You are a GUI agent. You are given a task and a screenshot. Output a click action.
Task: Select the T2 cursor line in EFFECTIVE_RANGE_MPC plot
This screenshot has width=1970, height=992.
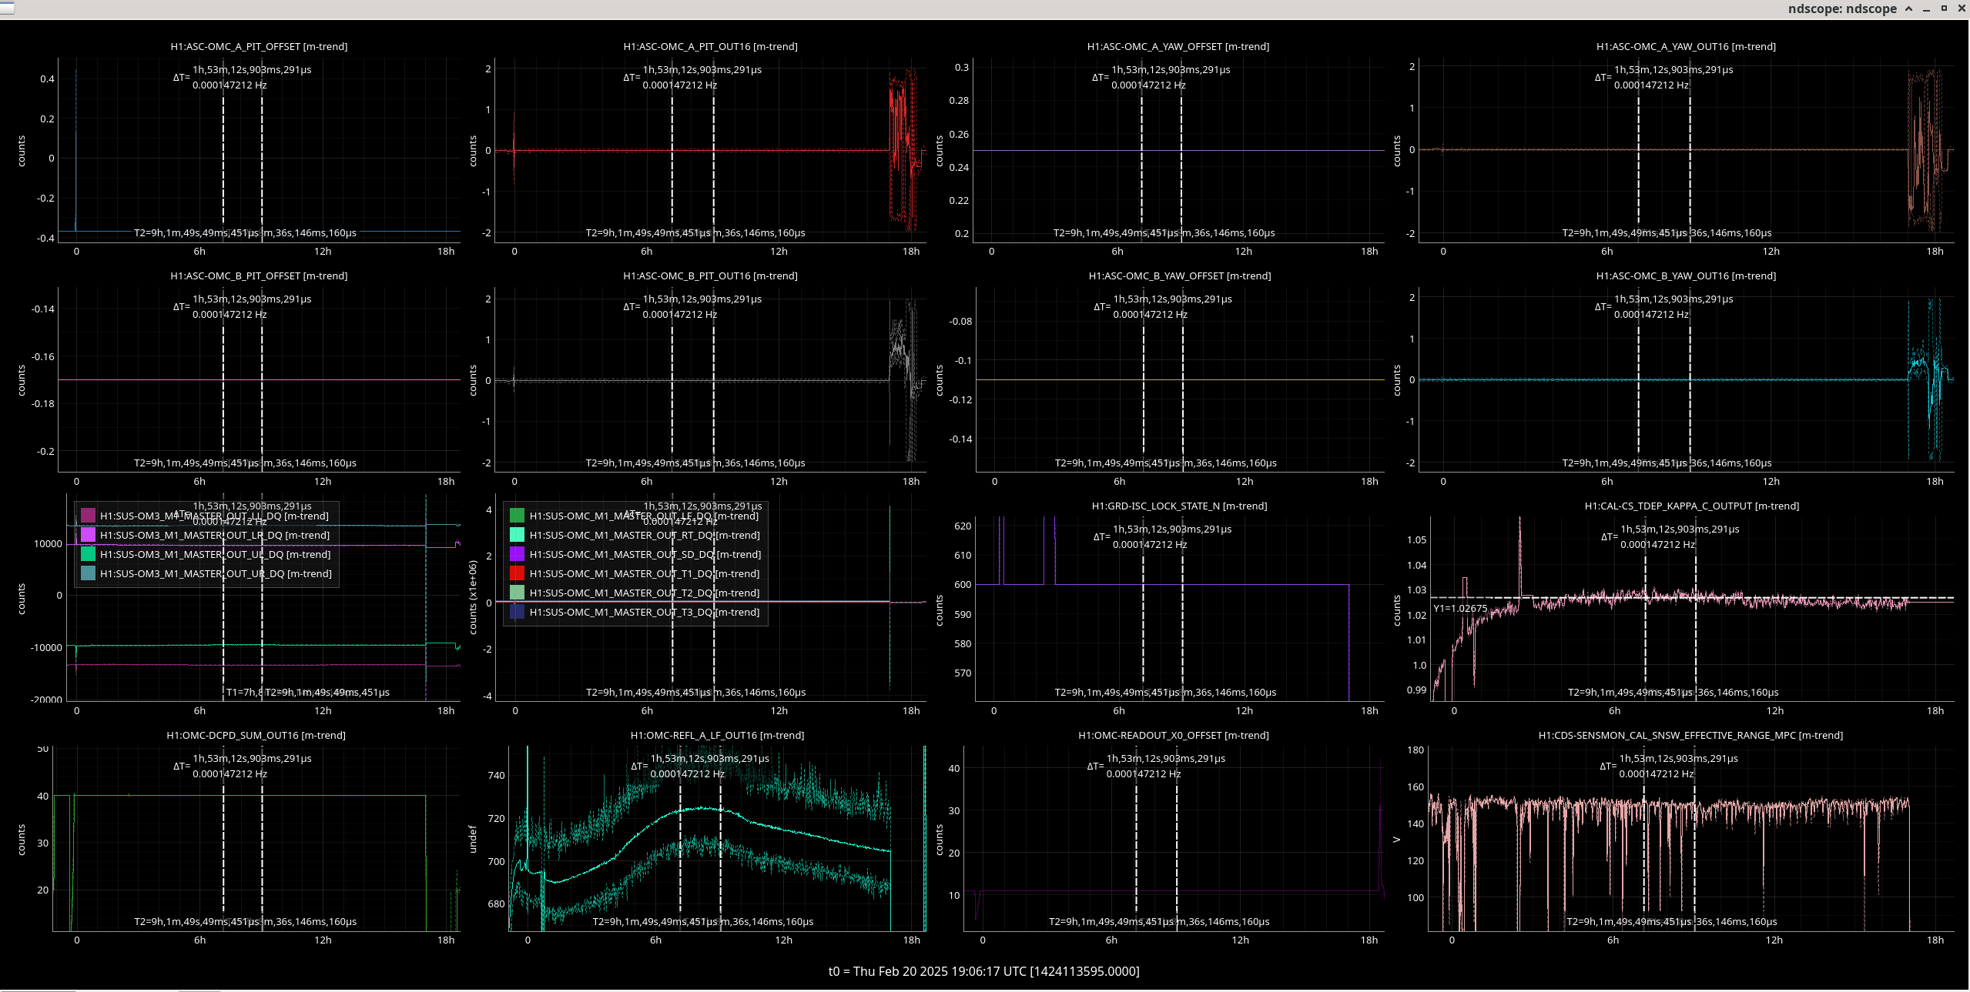[x=1694, y=839]
